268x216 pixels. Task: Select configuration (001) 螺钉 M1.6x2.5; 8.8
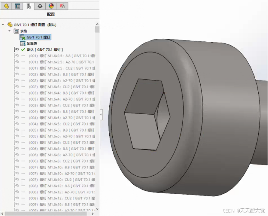point(62,56)
